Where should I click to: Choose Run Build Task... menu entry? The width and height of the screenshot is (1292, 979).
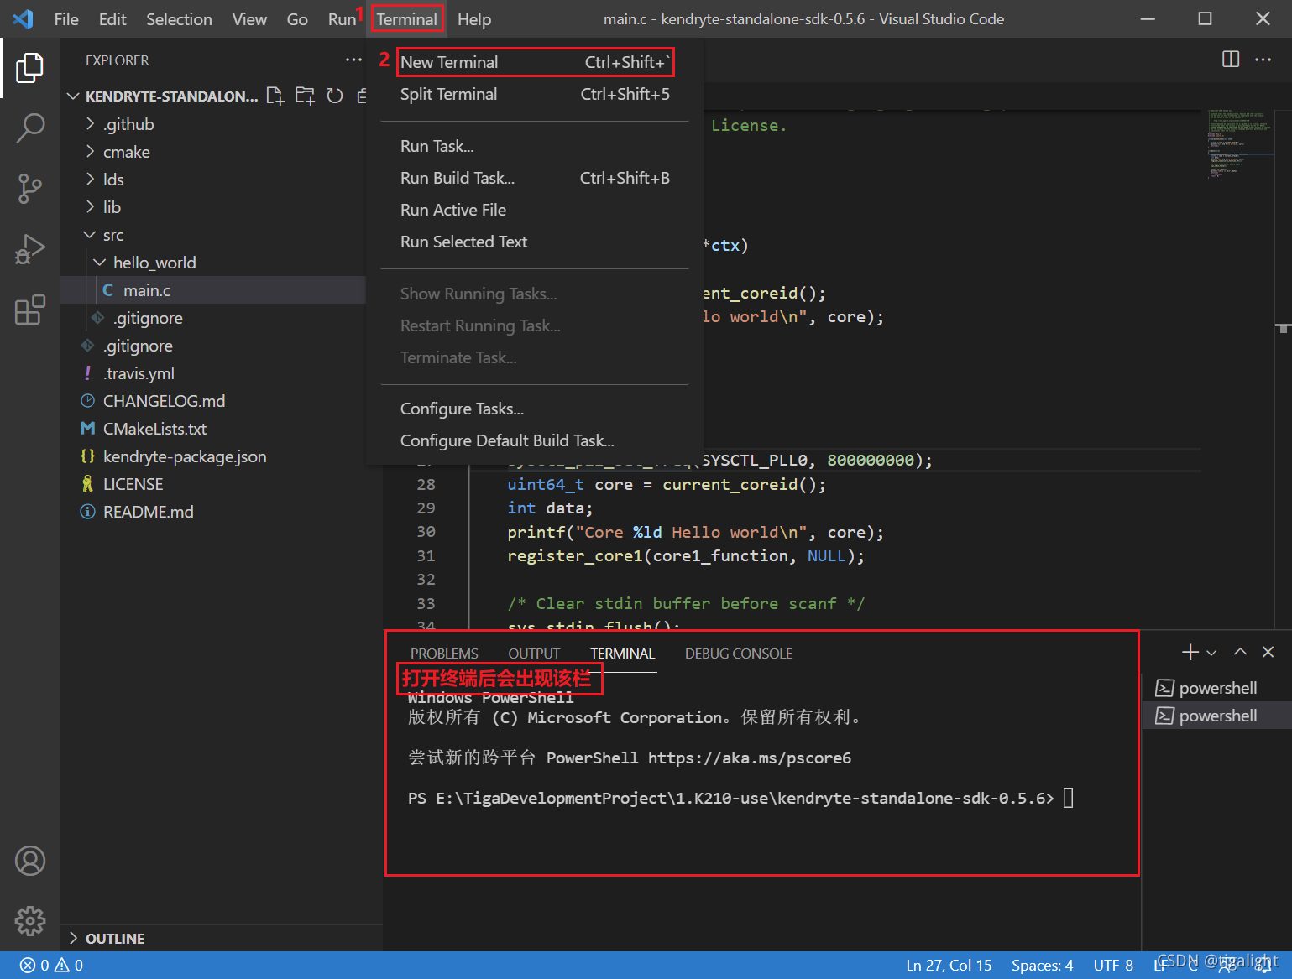point(535,178)
